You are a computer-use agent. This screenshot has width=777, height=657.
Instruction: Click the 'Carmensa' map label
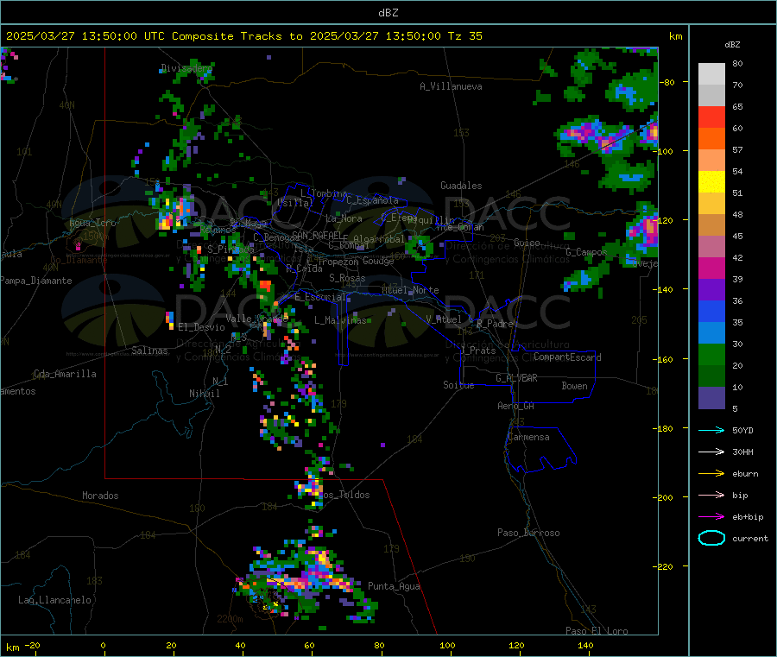[528, 437]
